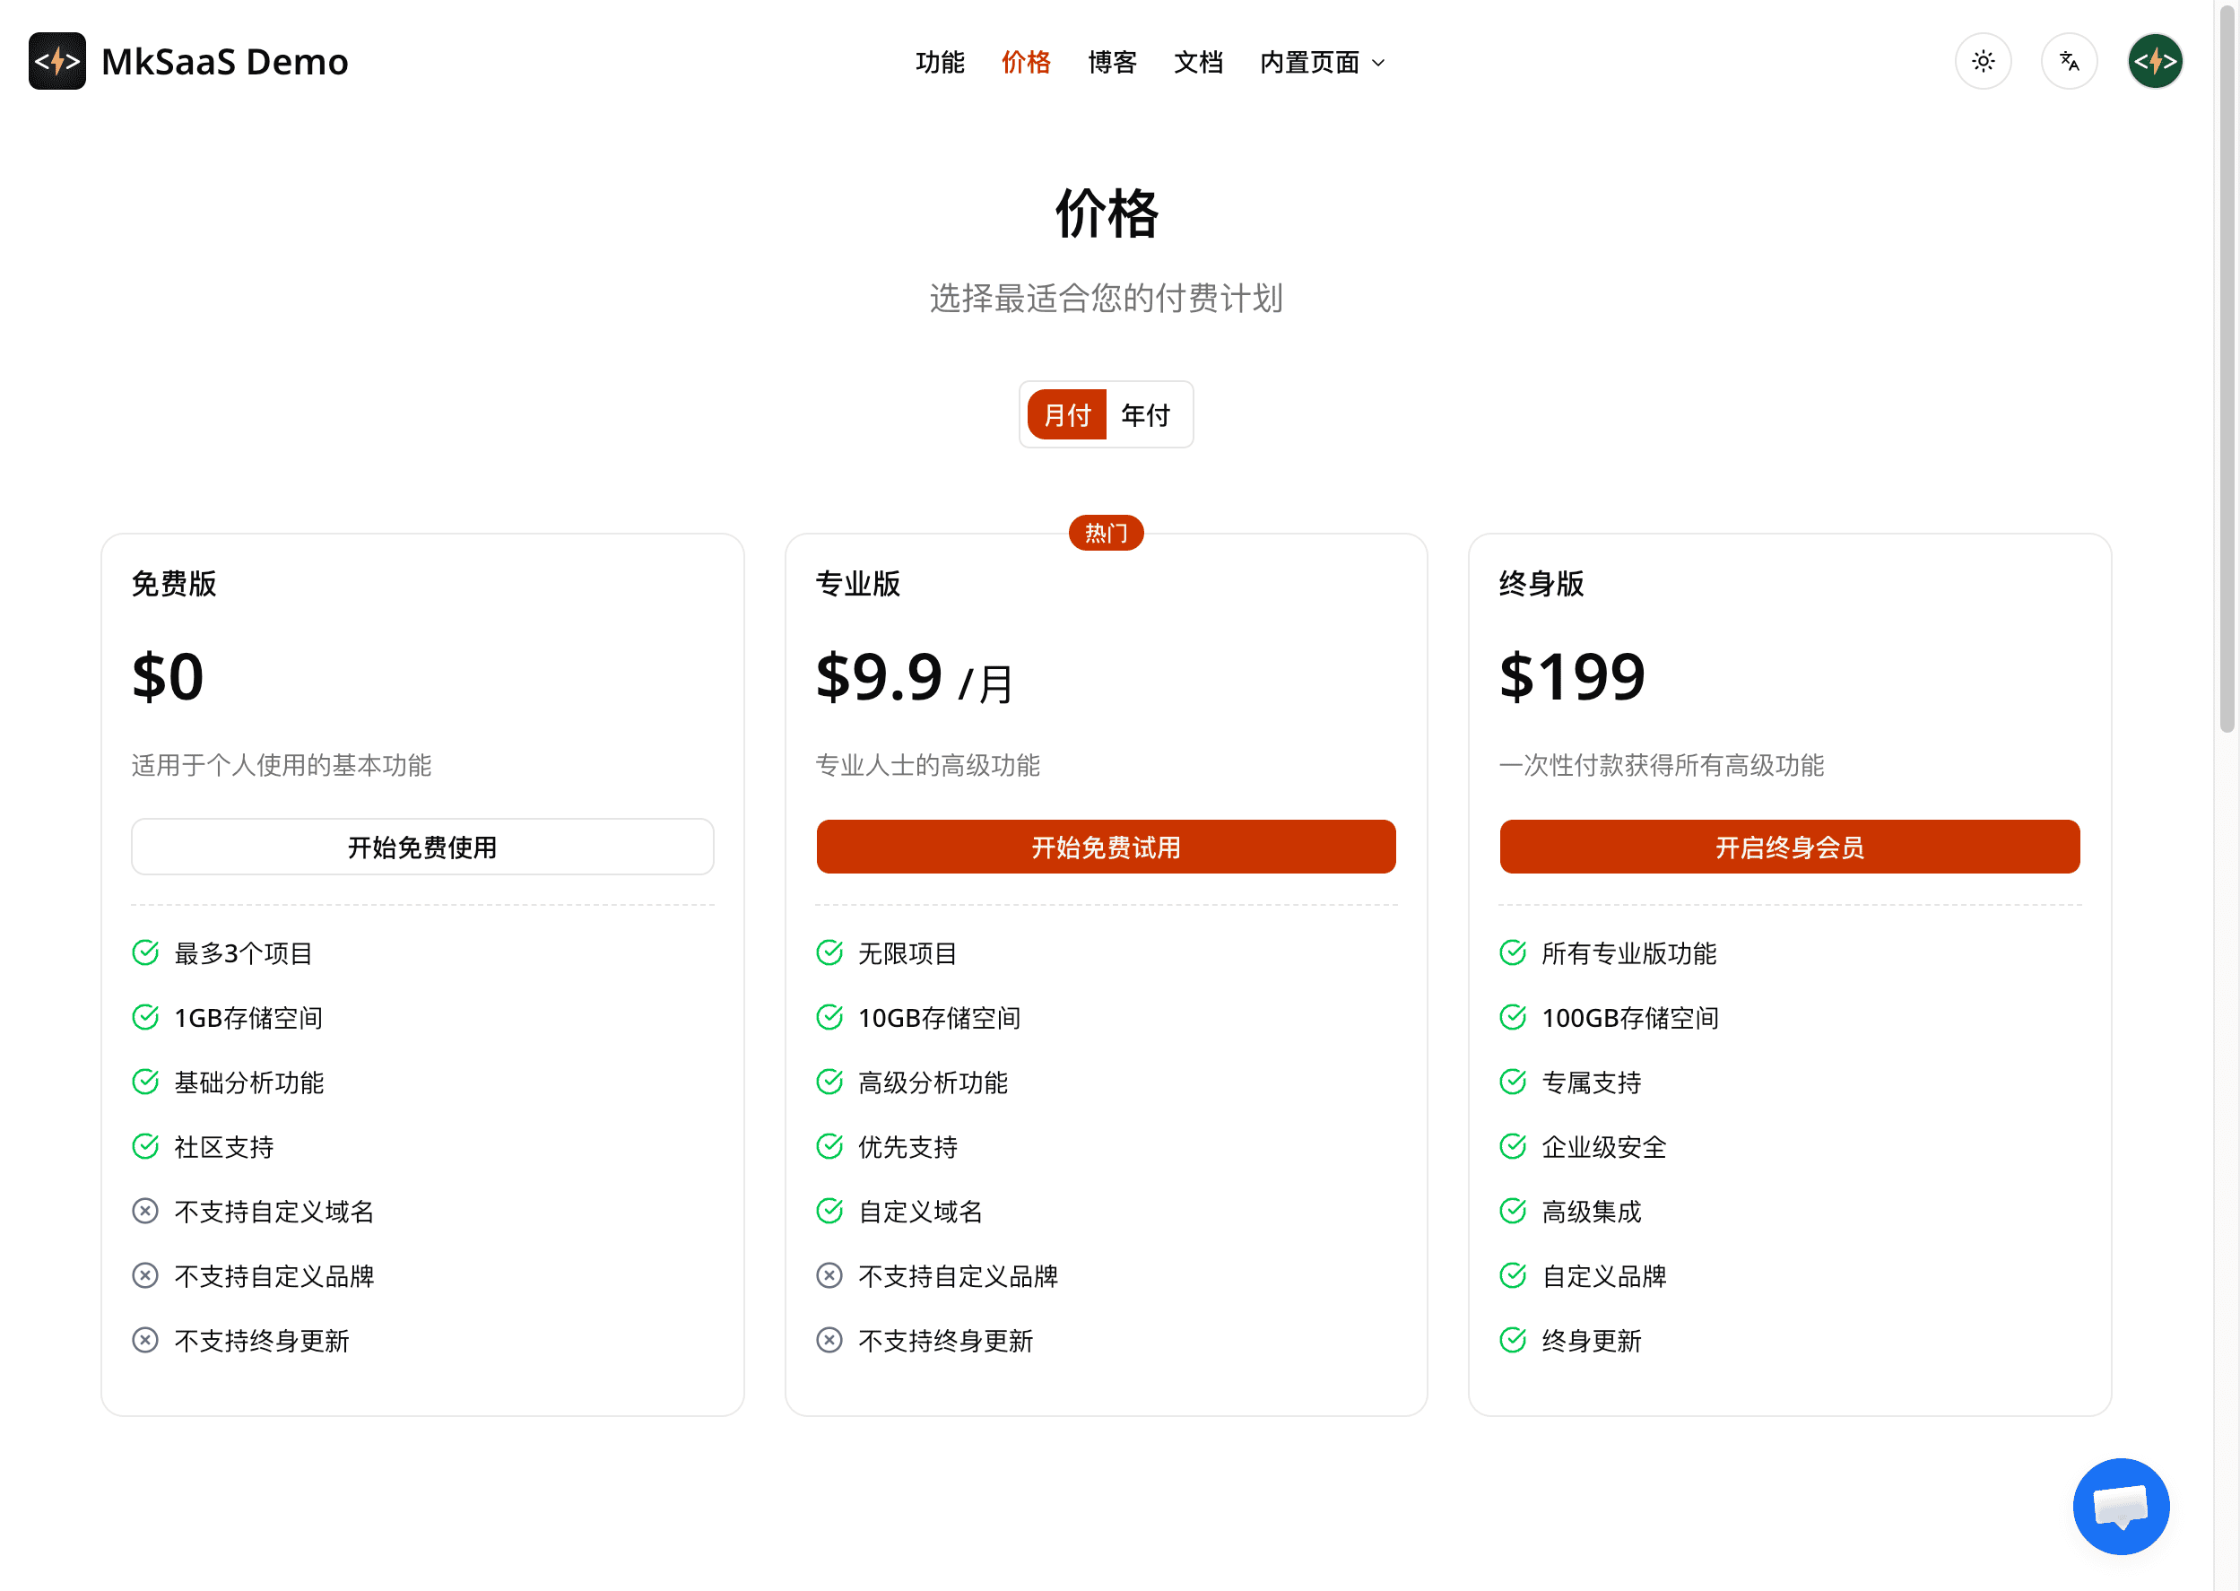Select 月付 billing option

point(1066,414)
